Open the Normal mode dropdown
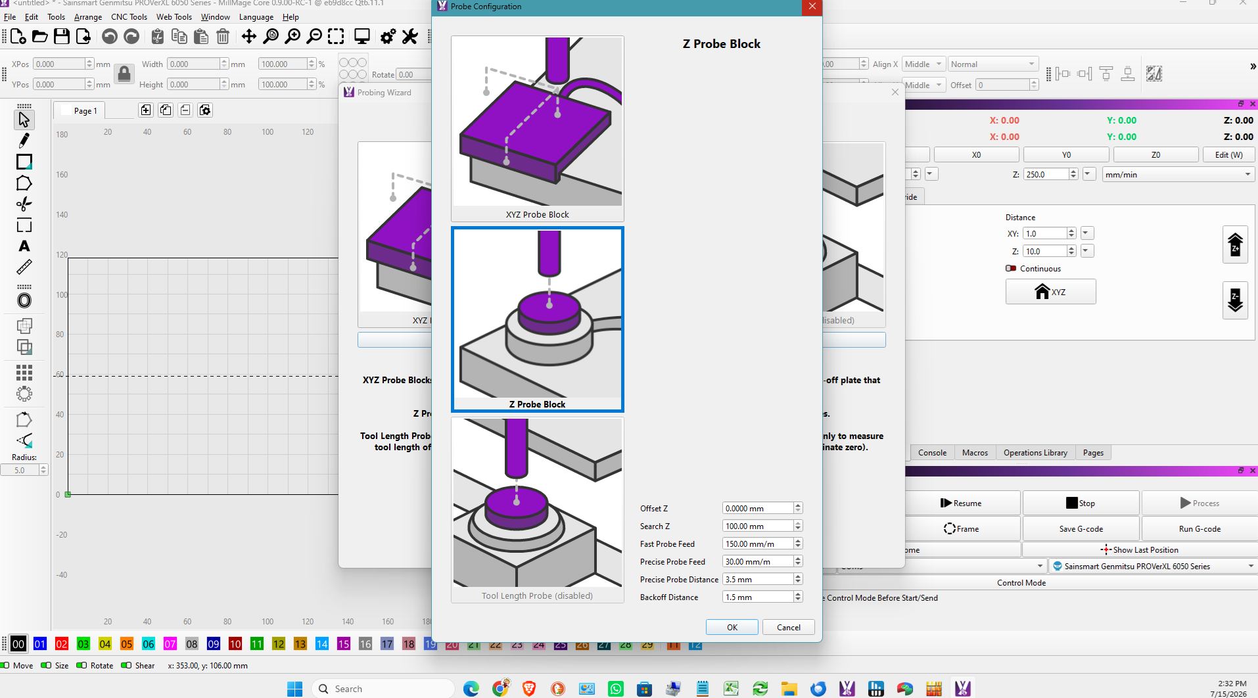 (x=992, y=64)
